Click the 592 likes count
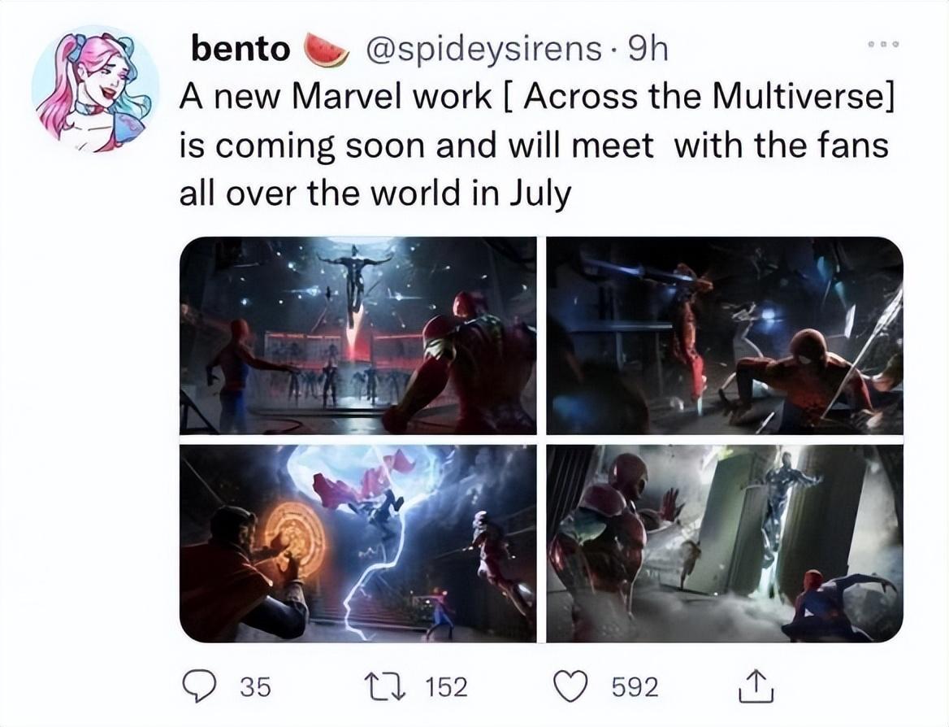This screenshot has width=949, height=727. pyautogui.click(x=635, y=688)
